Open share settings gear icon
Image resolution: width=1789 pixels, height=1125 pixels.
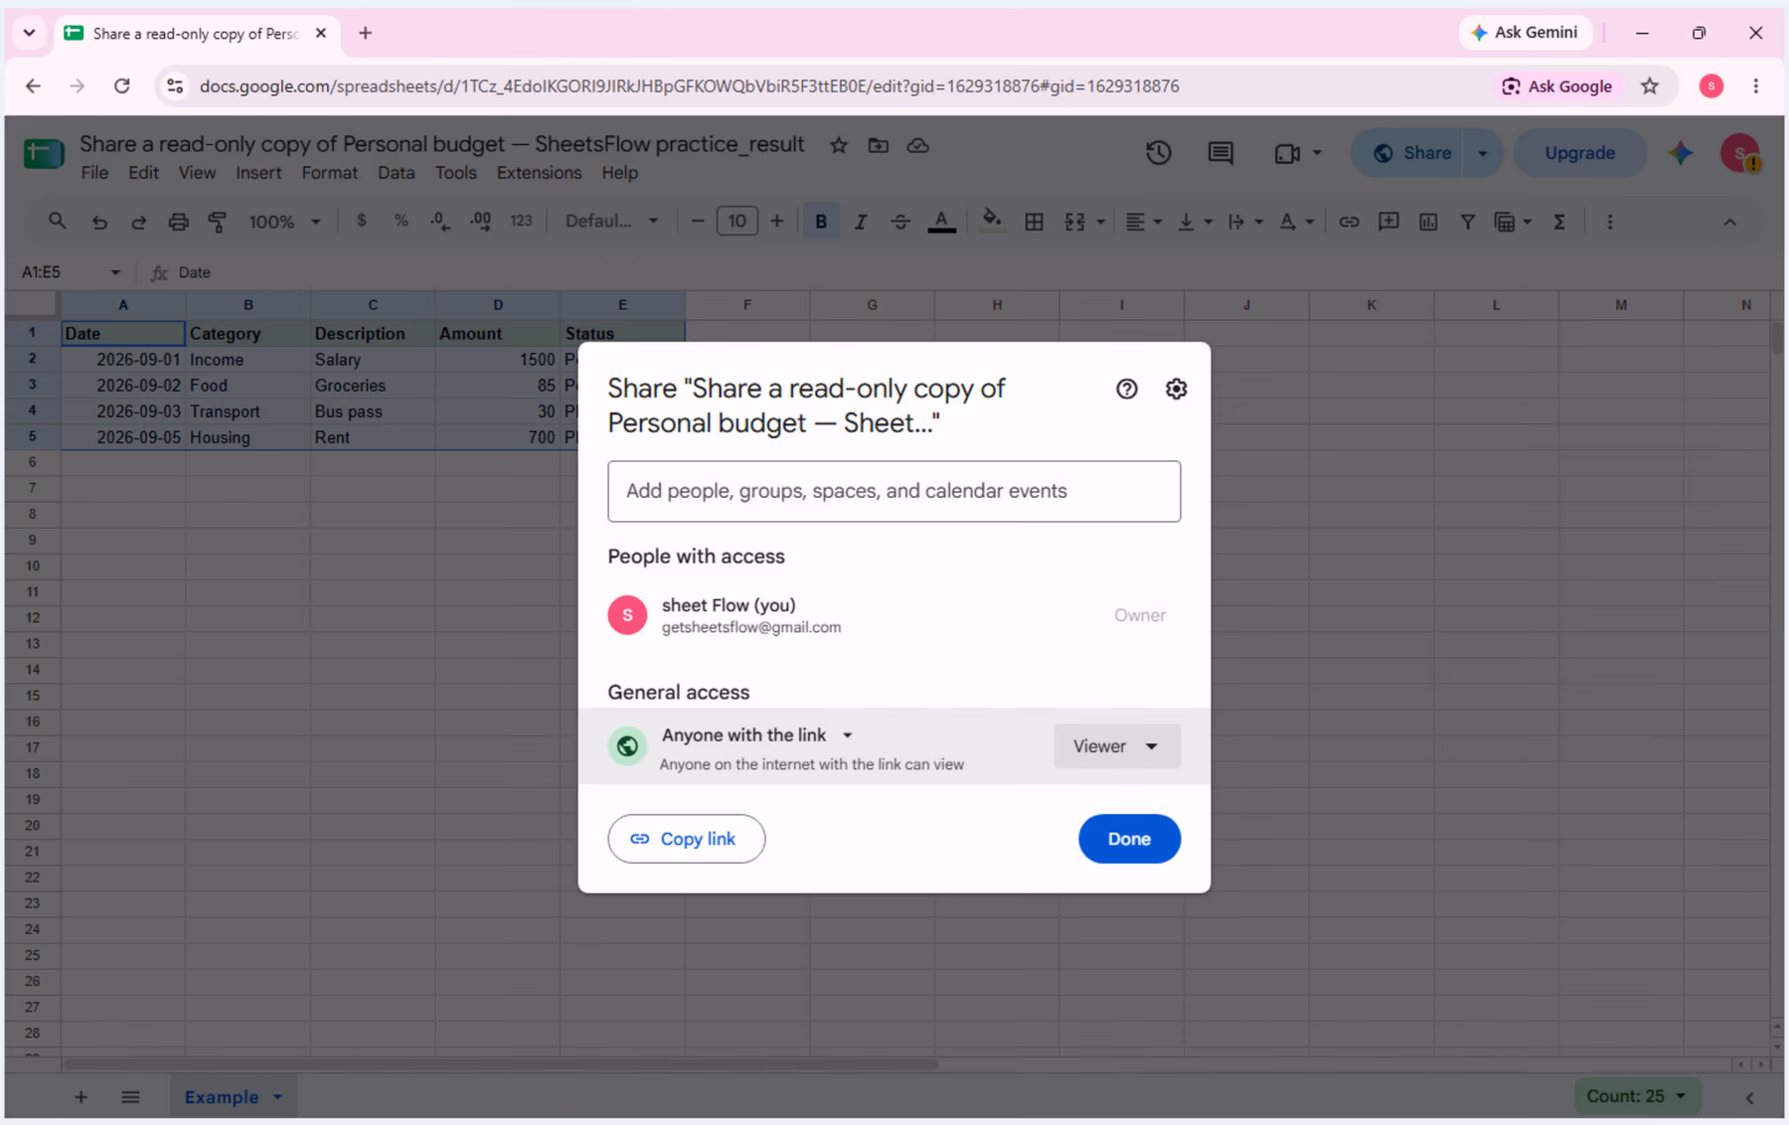[1176, 389]
